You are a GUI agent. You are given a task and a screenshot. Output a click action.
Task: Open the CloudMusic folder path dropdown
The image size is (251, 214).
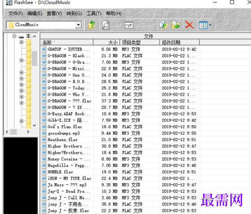click(x=79, y=25)
